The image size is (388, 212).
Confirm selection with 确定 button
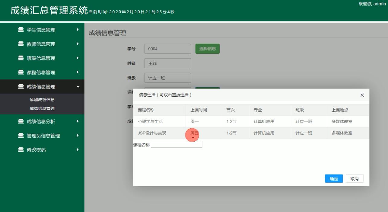click(x=334, y=179)
